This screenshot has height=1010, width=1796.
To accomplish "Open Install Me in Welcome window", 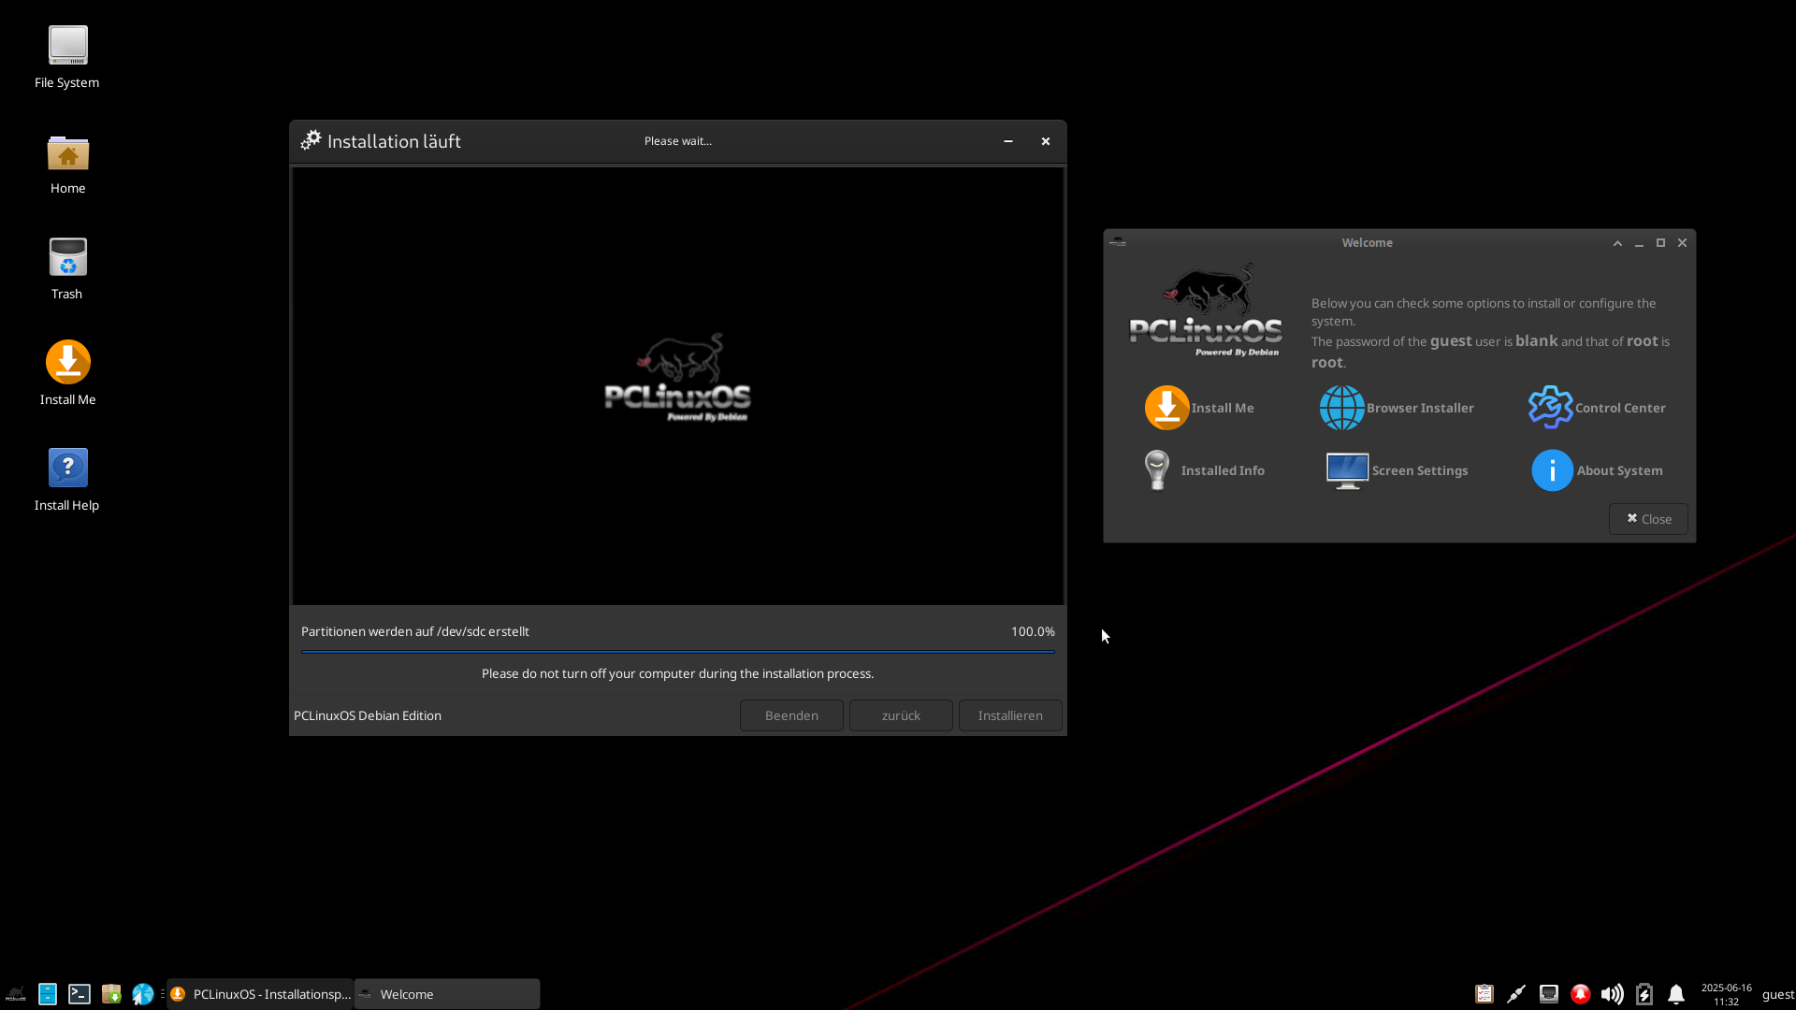I will coord(1166,408).
